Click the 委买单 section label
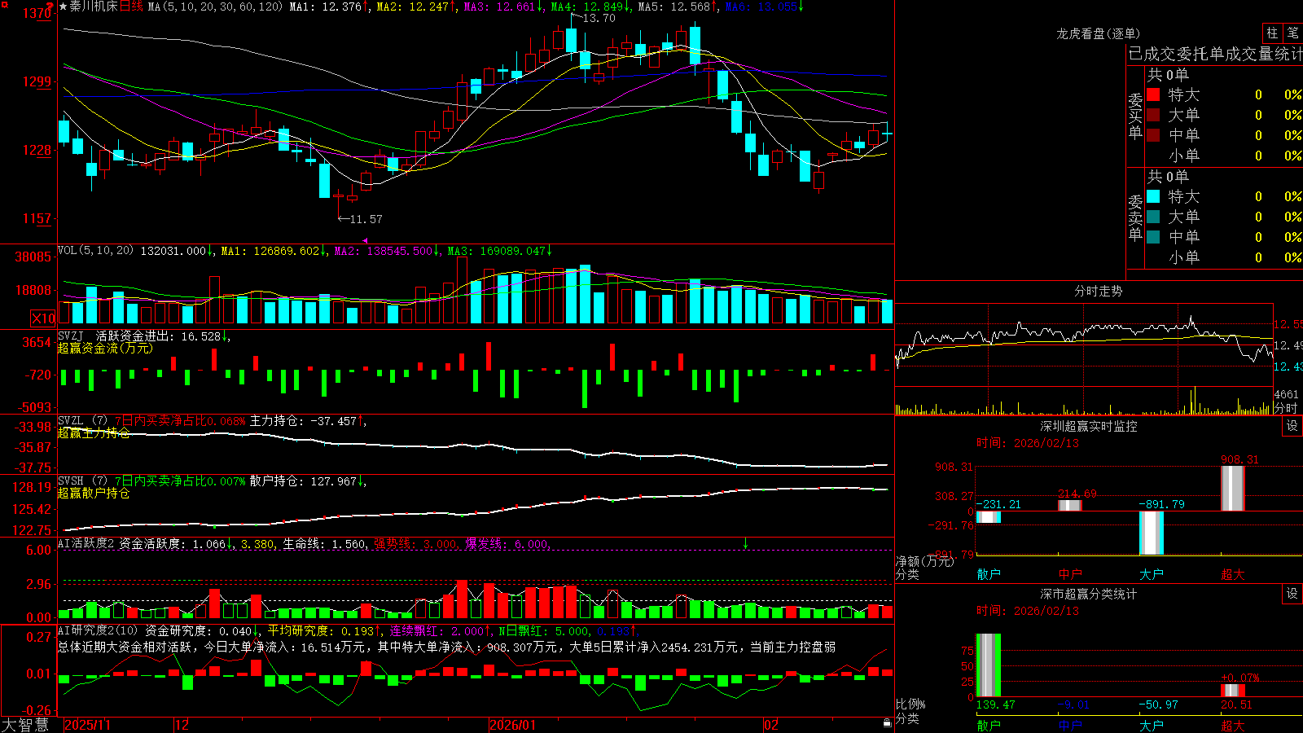 tap(1135, 116)
